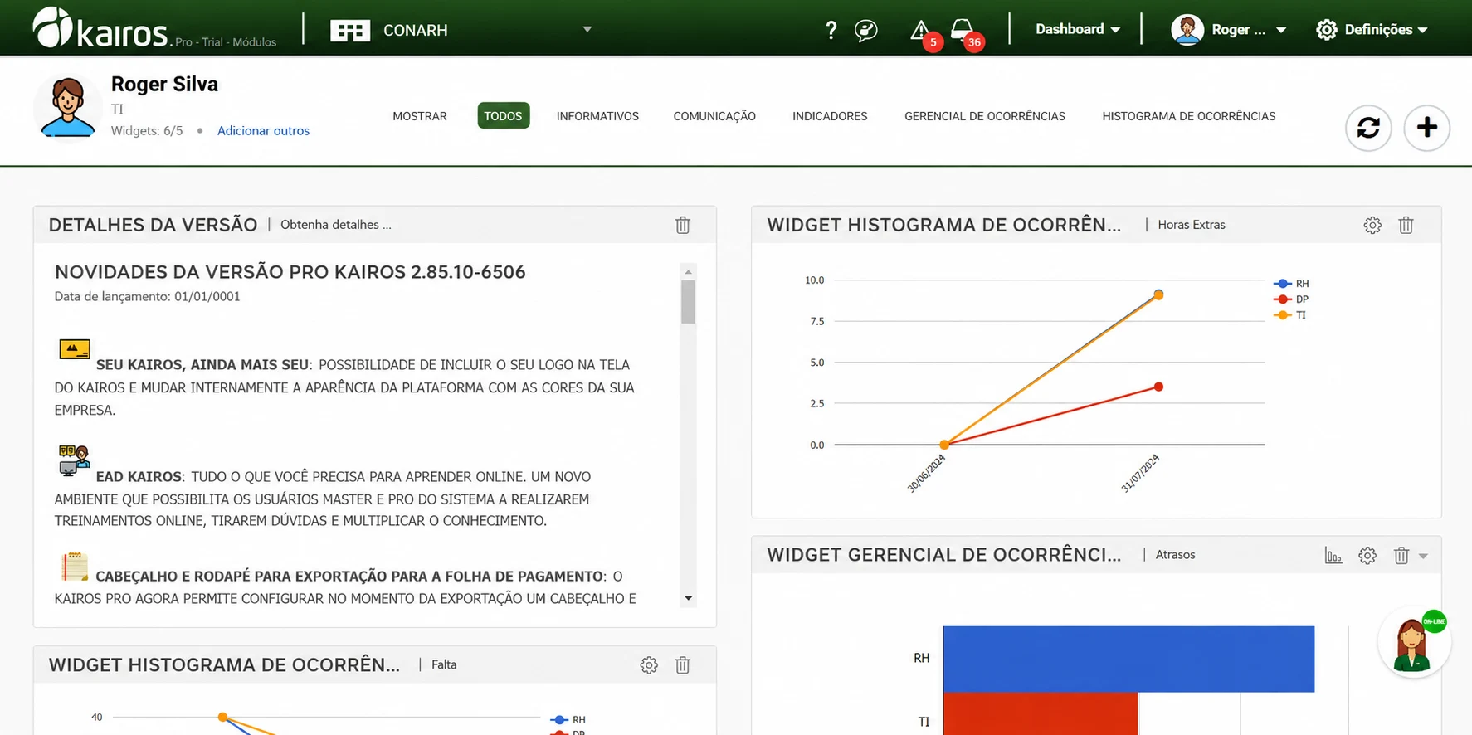Click the TI red bar in Atrasos chart
Viewport: 1472px width, 735px height.
tap(1041, 713)
